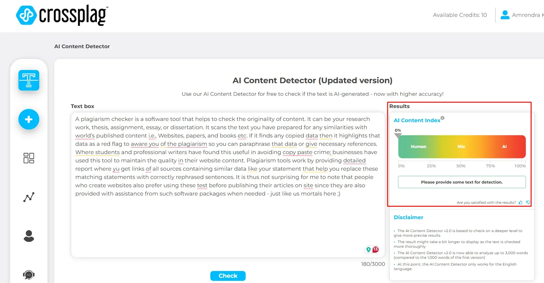The width and height of the screenshot is (544, 283).
Task: Click the underlined phrase 'aware you'
Action: click(x=145, y=144)
